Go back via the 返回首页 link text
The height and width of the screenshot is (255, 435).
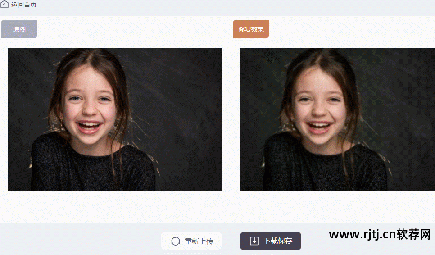coord(23,5)
